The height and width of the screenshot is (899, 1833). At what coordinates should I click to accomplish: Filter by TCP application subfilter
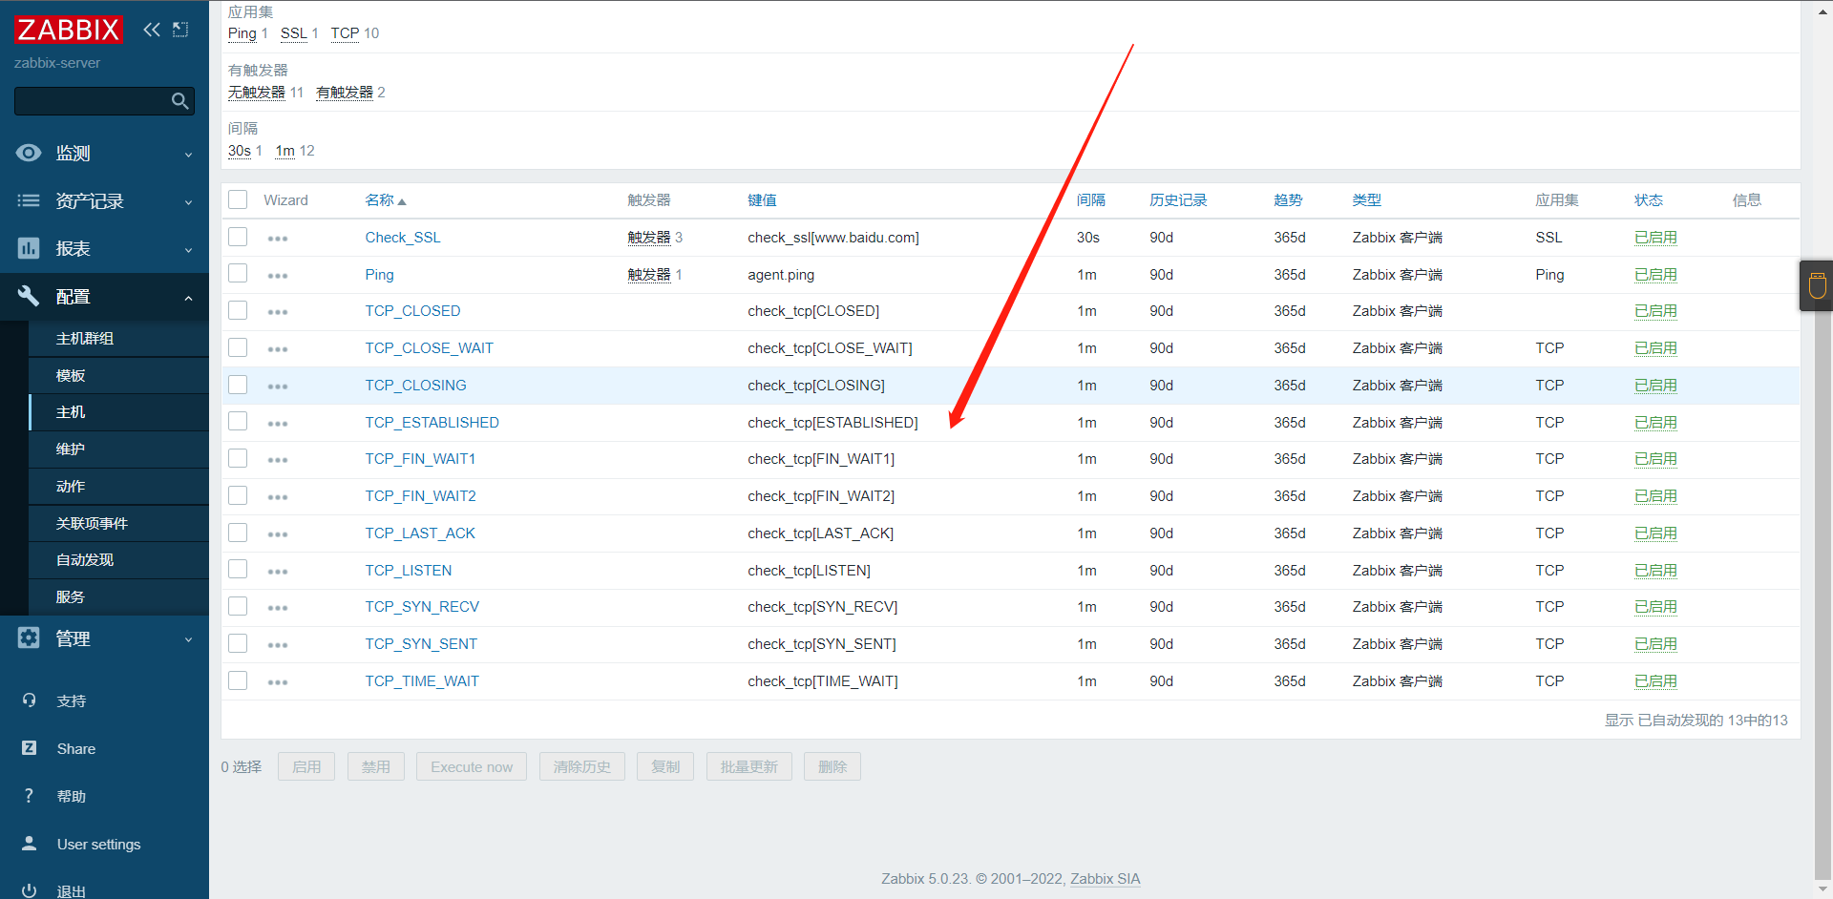click(345, 33)
